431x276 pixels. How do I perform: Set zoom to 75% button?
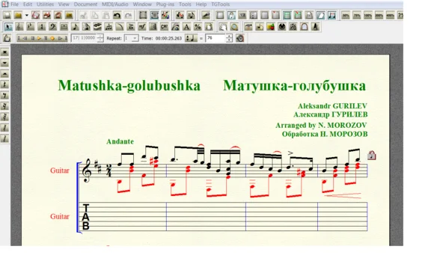357,16
